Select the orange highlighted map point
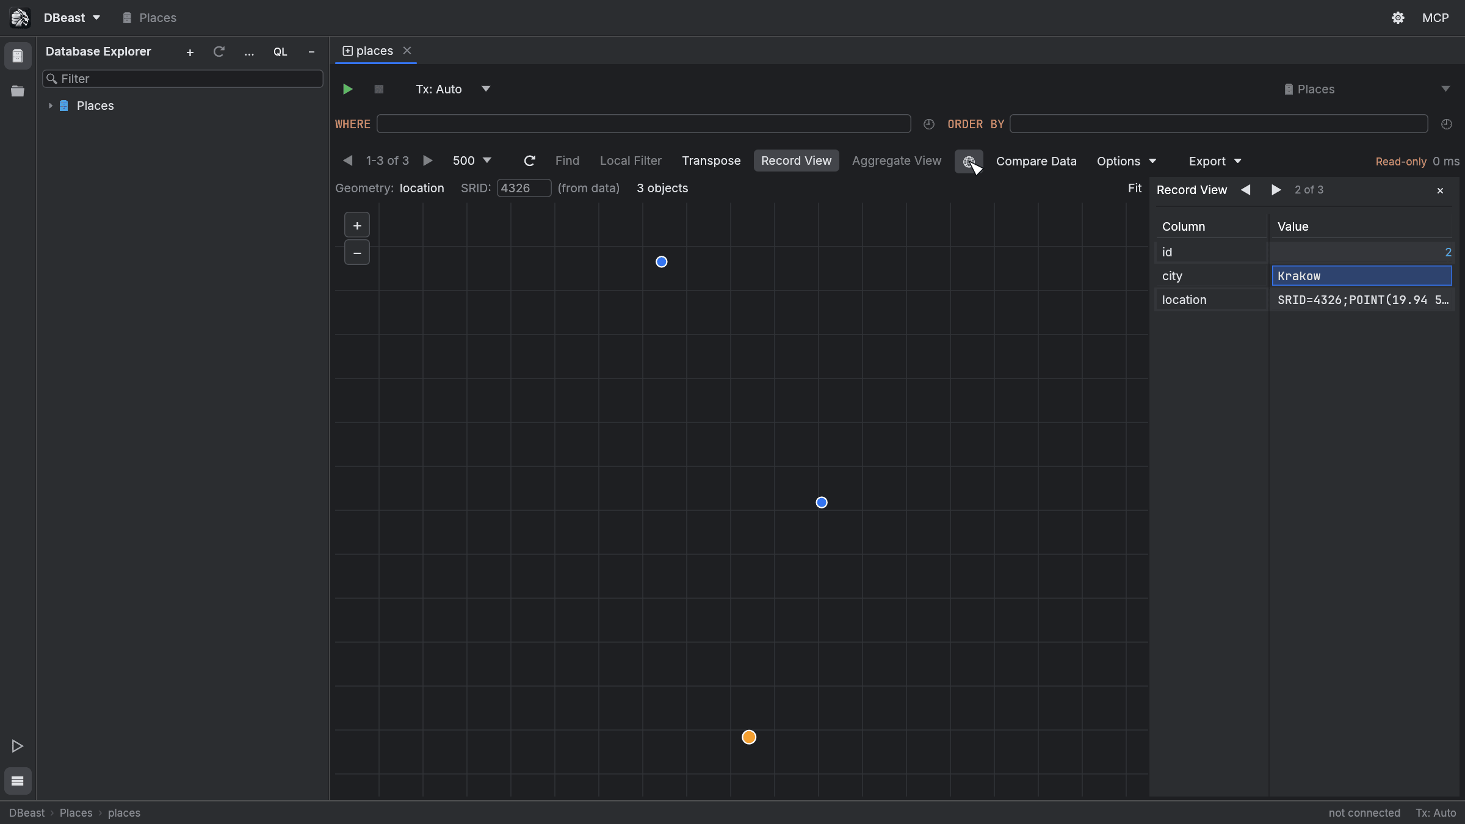The width and height of the screenshot is (1465, 824). (x=749, y=737)
